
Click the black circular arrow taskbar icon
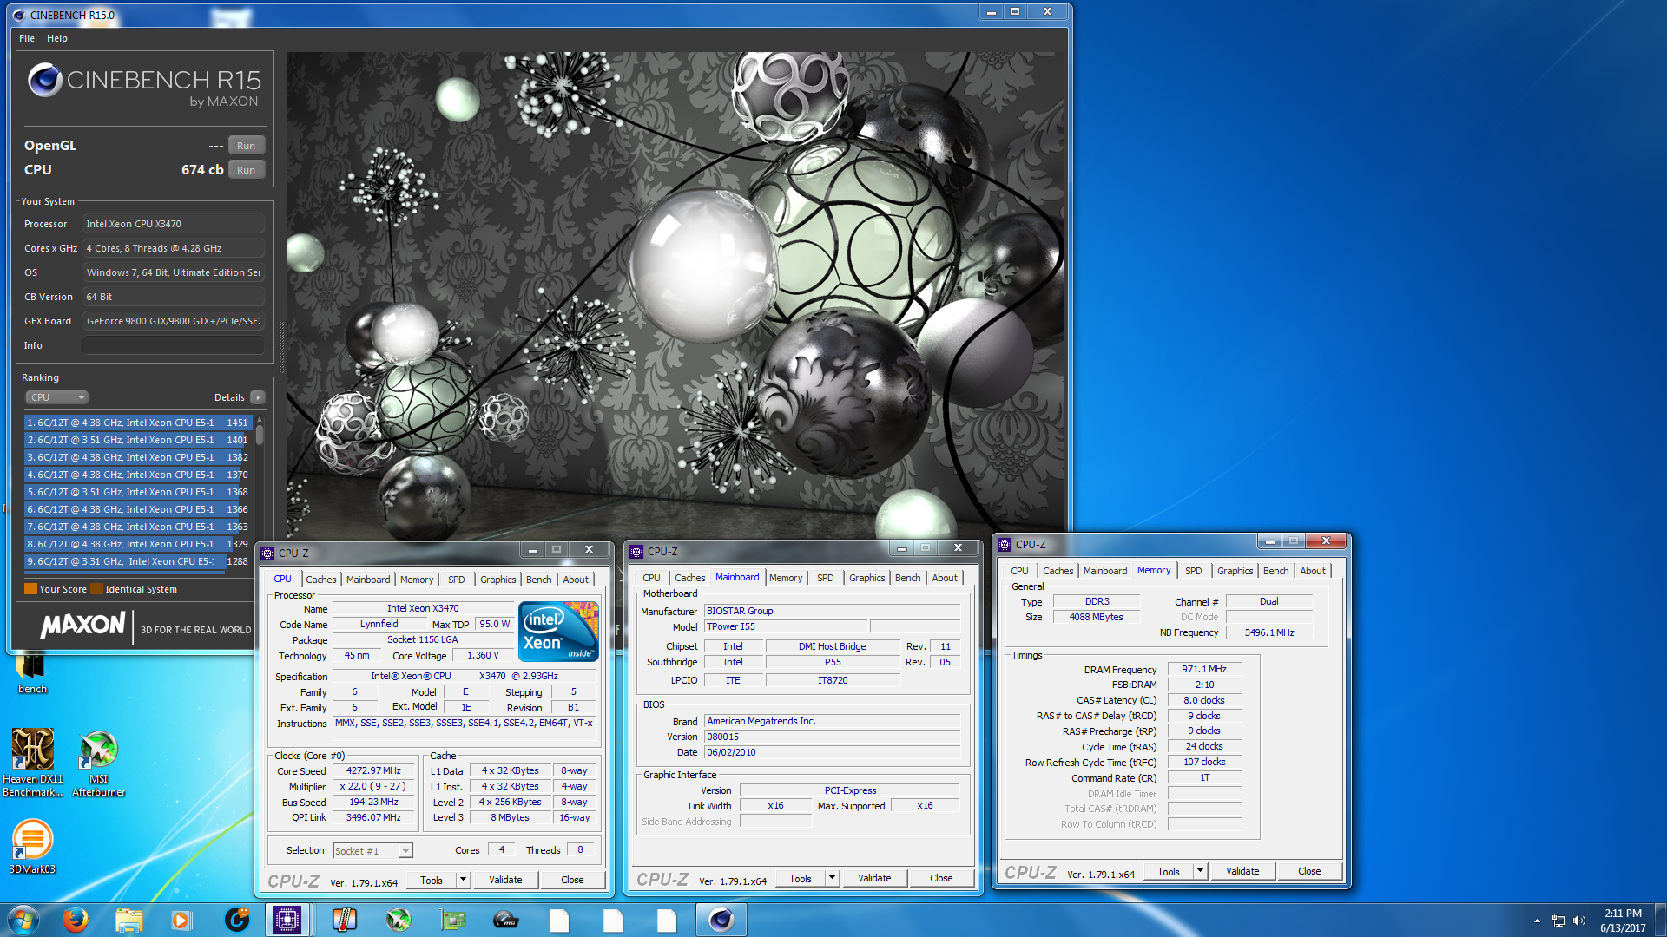pyautogui.click(x=236, y=920)
